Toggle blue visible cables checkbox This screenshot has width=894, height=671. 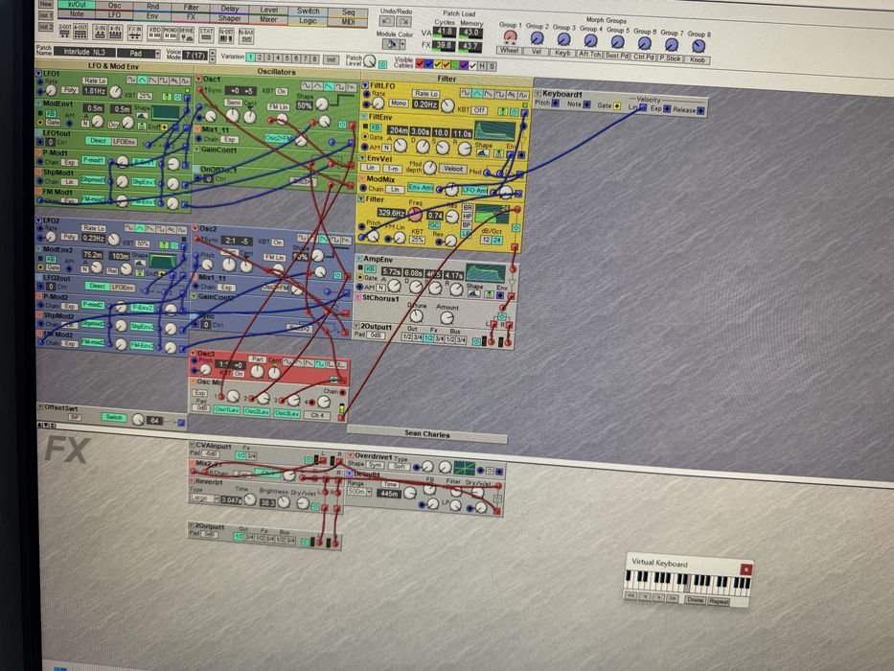(x=428, y=64)
